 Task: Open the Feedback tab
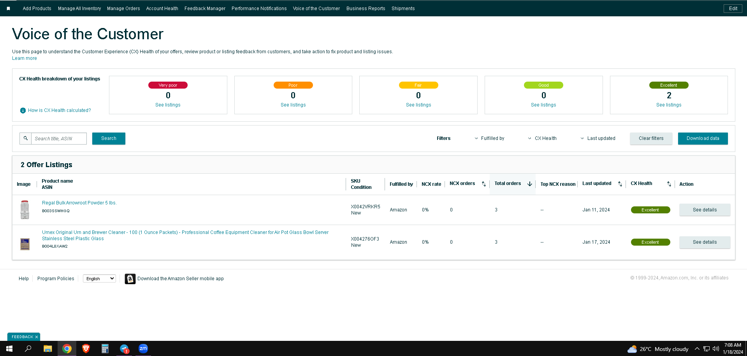coord(22,337)
